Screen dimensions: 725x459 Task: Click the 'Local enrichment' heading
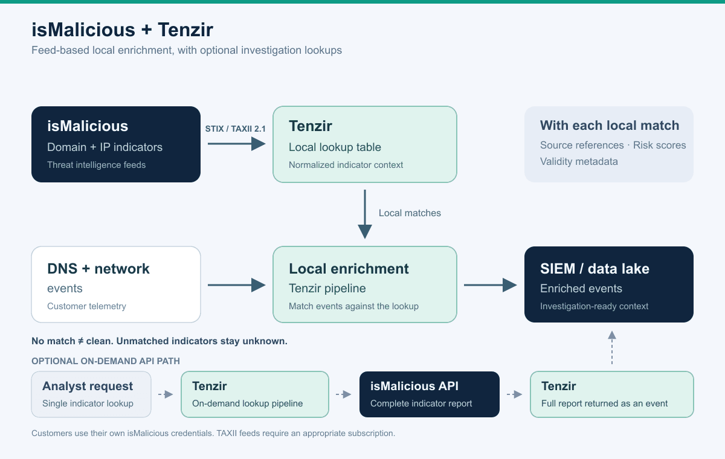349,269
